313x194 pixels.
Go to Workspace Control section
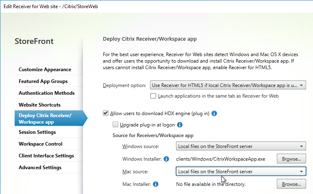(x=40, y=144)
